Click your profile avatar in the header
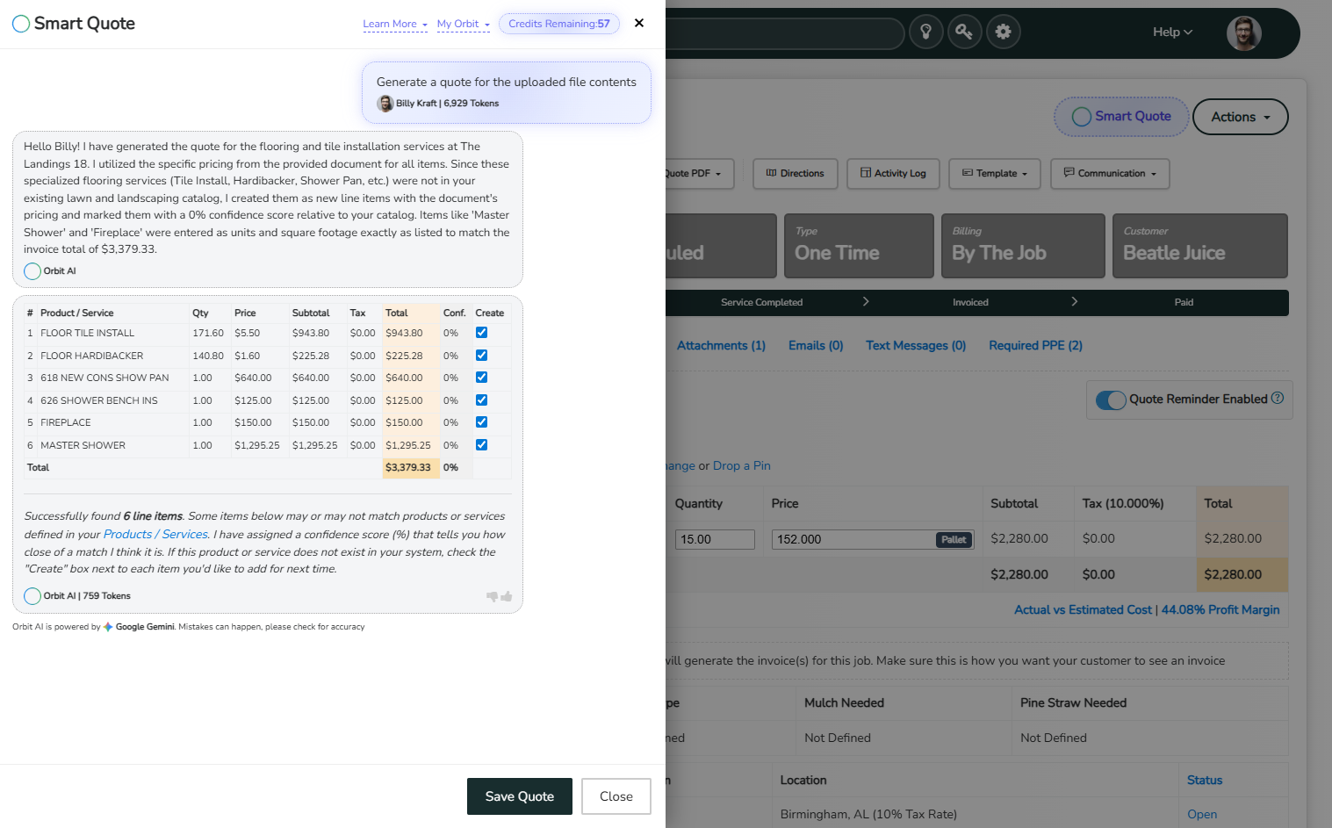This screenshot has height=828, width=1332. (x=1243, y=32)
